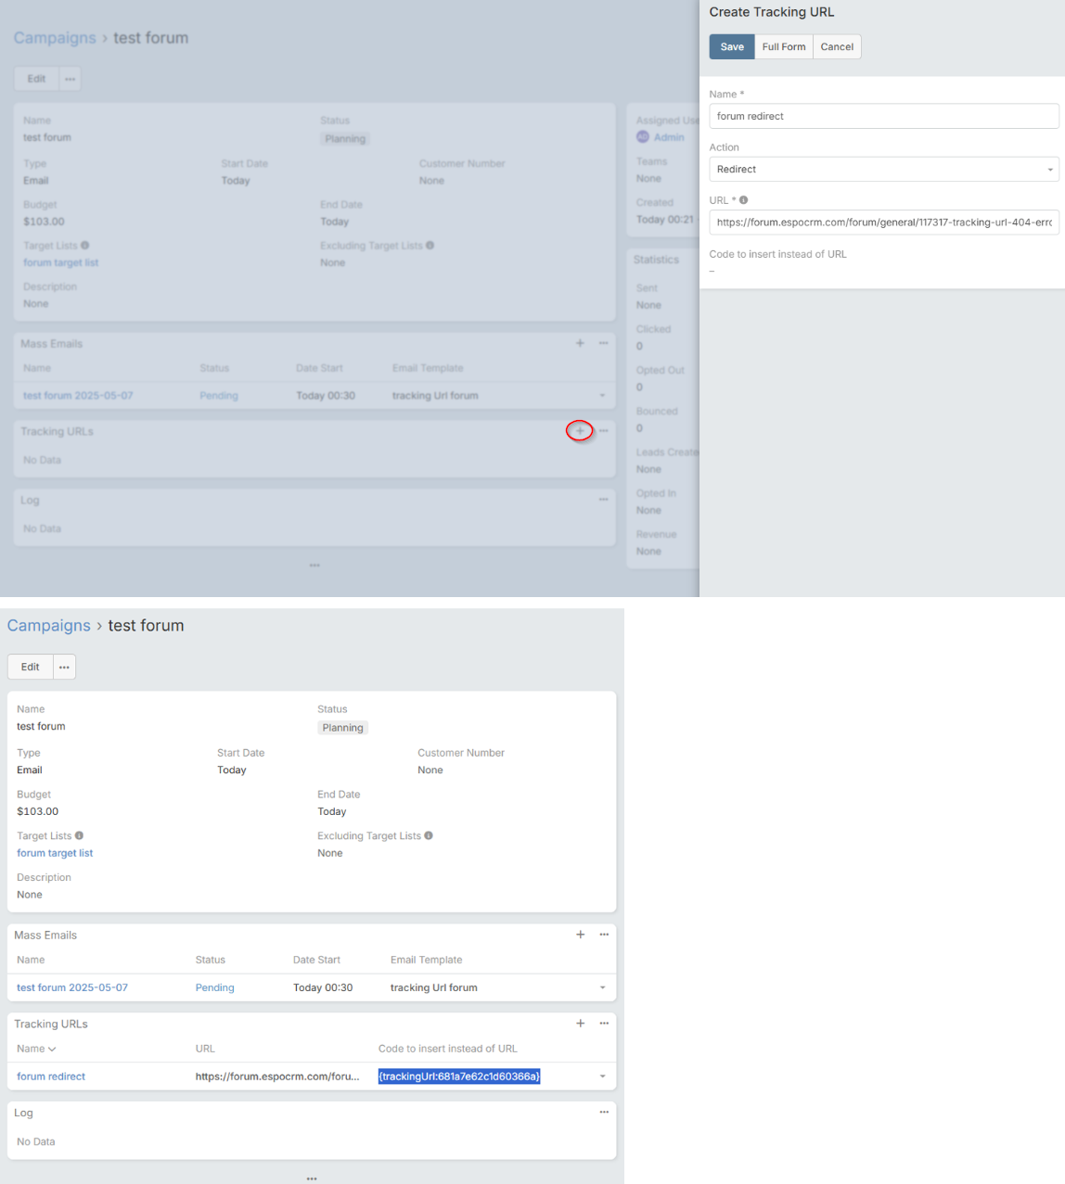1065x1184 pixels.
Task: Click the plus icon in the dimmed Mass Emails panel
Action: [x=580, y=343]
